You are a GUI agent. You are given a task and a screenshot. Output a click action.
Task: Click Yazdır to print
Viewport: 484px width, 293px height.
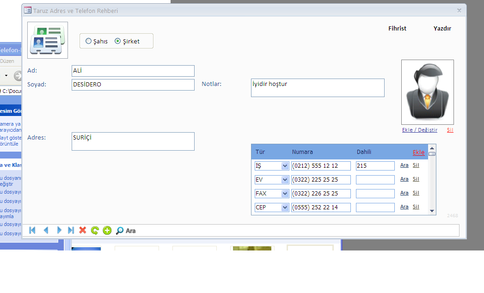coord(442,28)
